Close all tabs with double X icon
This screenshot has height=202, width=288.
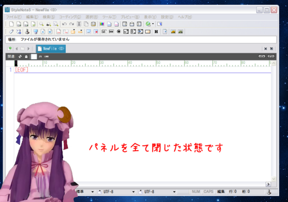[272, 49]
